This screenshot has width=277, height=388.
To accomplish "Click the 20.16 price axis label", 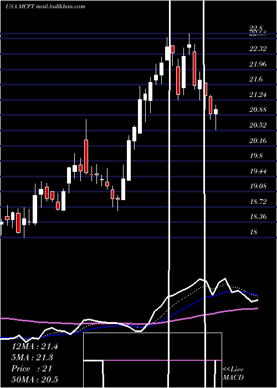I will (258, 141).
